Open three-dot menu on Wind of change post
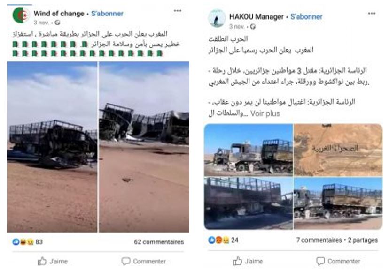389x270 pixels. (178, 11)
